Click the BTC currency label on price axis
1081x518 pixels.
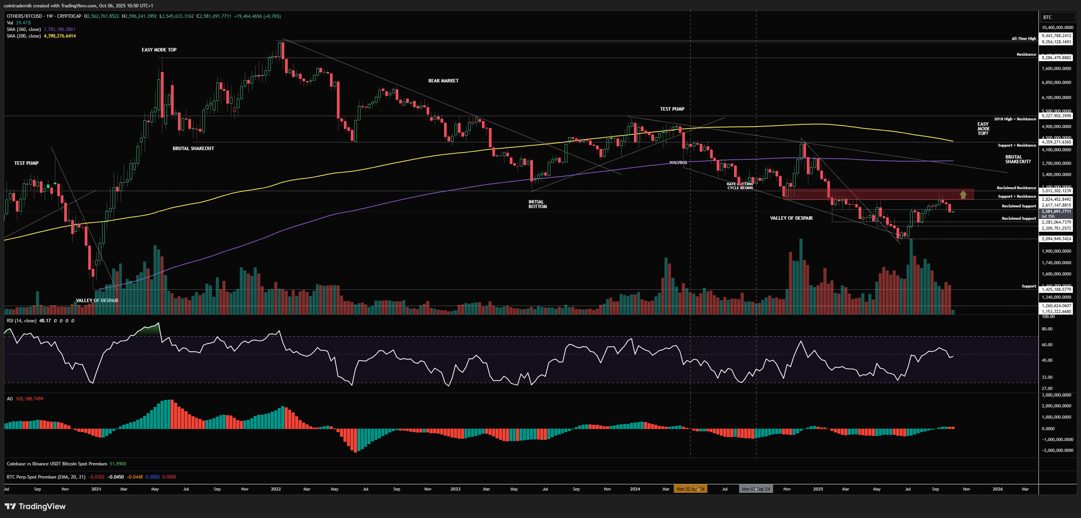coord(1047,17)
